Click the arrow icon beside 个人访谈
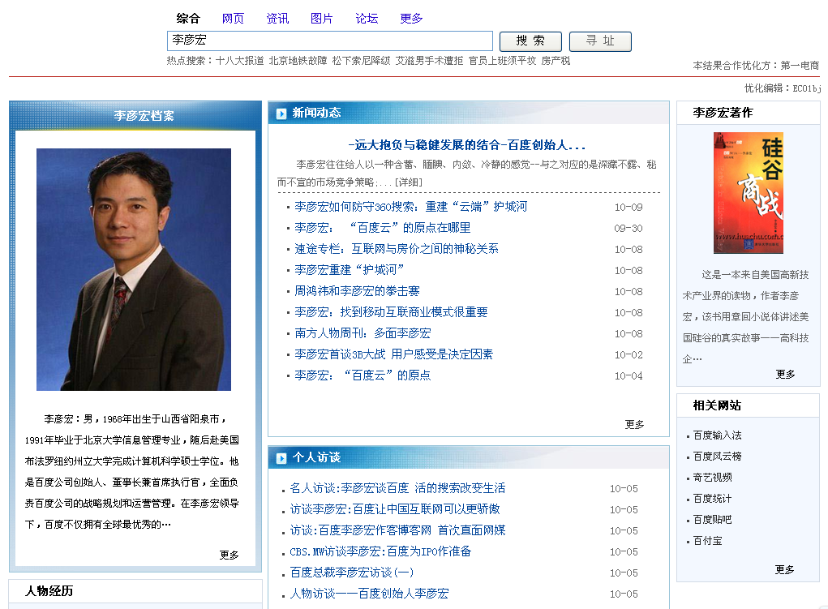 coord(281,458)
